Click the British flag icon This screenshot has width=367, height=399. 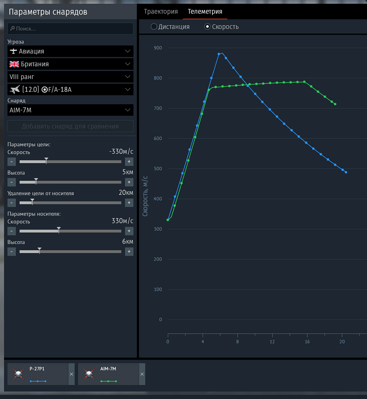tap(14, 64)
